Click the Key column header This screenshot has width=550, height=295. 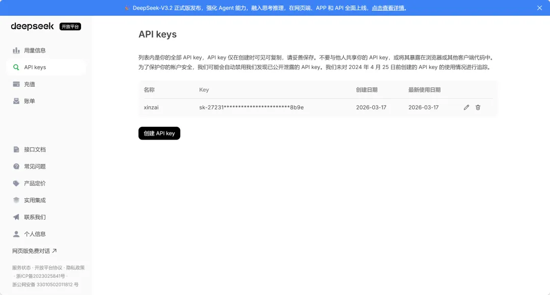(204, 90)
